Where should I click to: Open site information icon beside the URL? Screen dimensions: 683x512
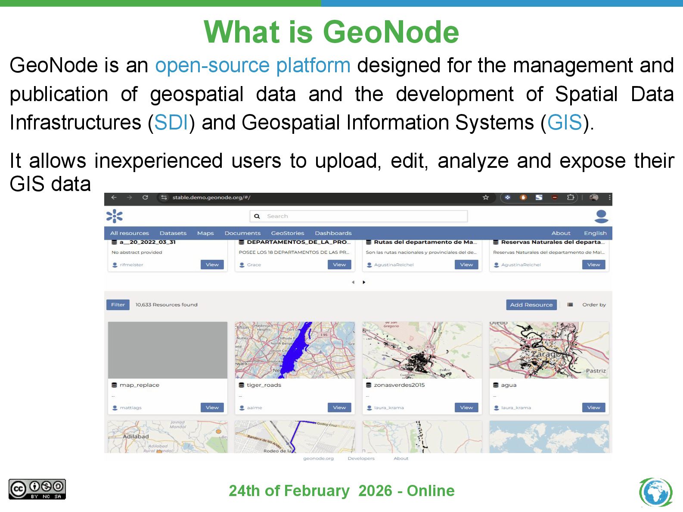[x=164, y=197]
